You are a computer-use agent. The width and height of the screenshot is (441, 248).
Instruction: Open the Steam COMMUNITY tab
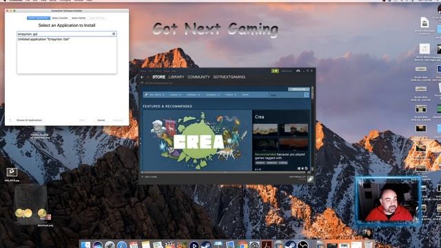[198, 77]
